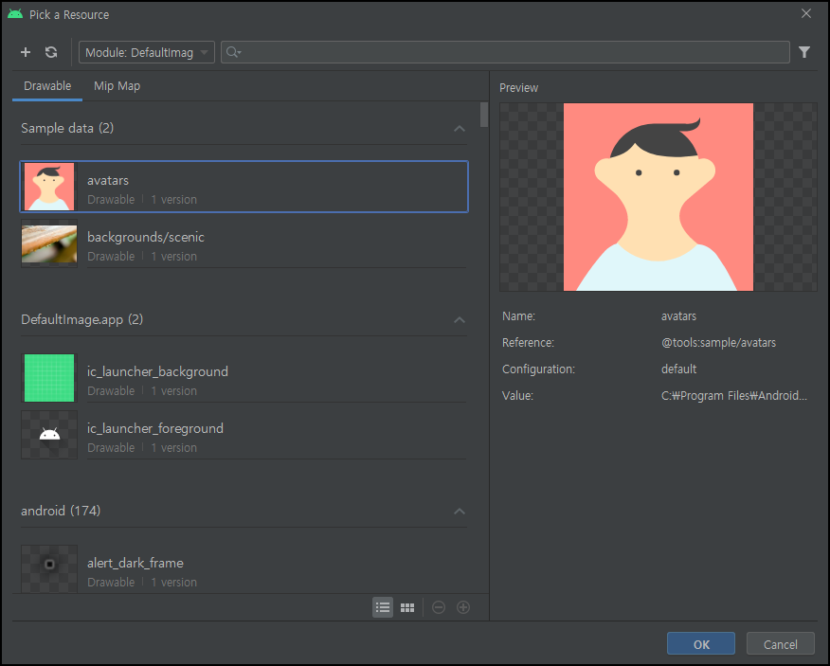The width and height of the screenshot is (830, 666).
Task: Click the avatar preview image
Action: [x=658, y=197]
